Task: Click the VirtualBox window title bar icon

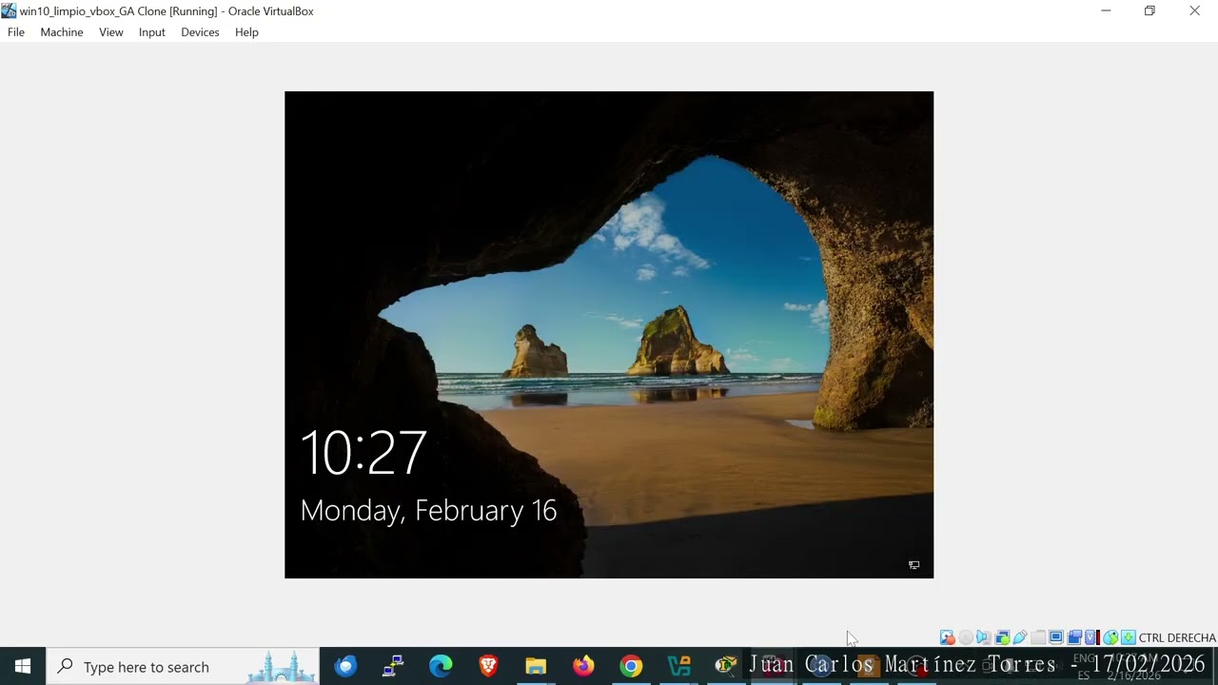Action: click(x=9, y=10)
